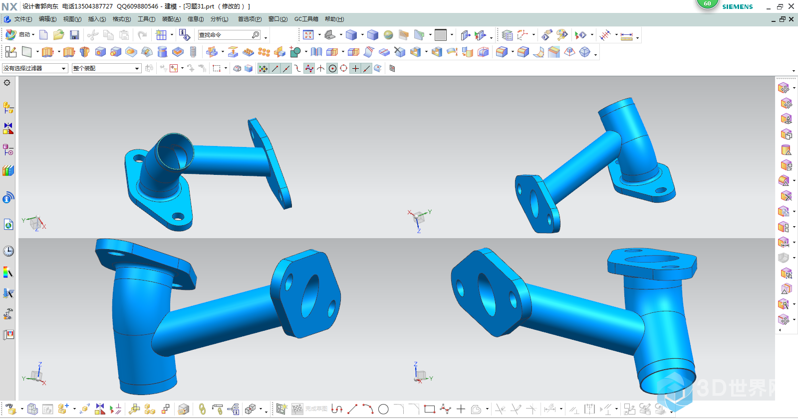Open the 没有选择过滤器 selection filter dropdown
The height and width of the screenshot is (419, 798).
pyautogui.click(x=35, y=68)
